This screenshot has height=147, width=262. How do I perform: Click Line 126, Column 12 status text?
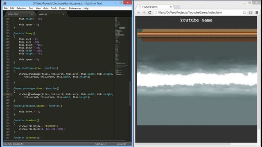click(x=14, y=144)
